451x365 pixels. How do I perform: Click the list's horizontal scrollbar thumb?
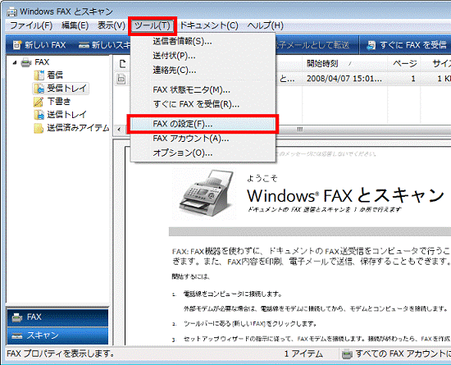pyautogui.click(x=299, y=130)
